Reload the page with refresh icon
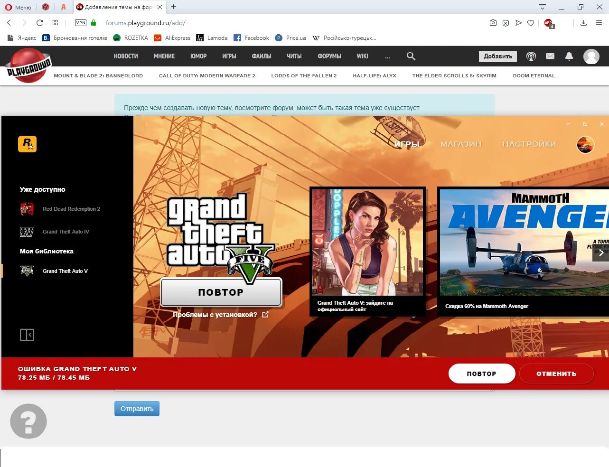This screenshot has width=609, height=467. coord(40,23)
